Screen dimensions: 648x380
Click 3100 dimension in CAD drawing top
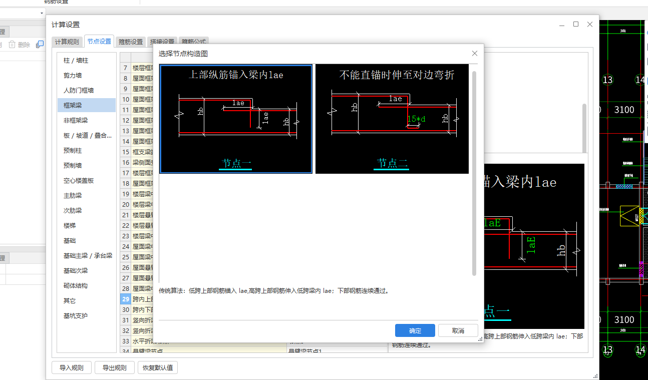[x=624, y=110]
